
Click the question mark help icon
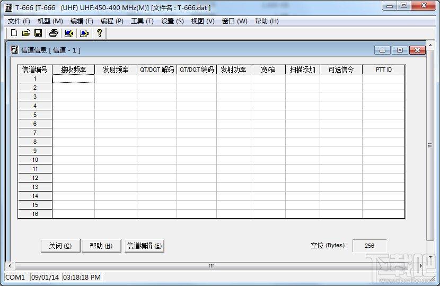tap(99, 33)
